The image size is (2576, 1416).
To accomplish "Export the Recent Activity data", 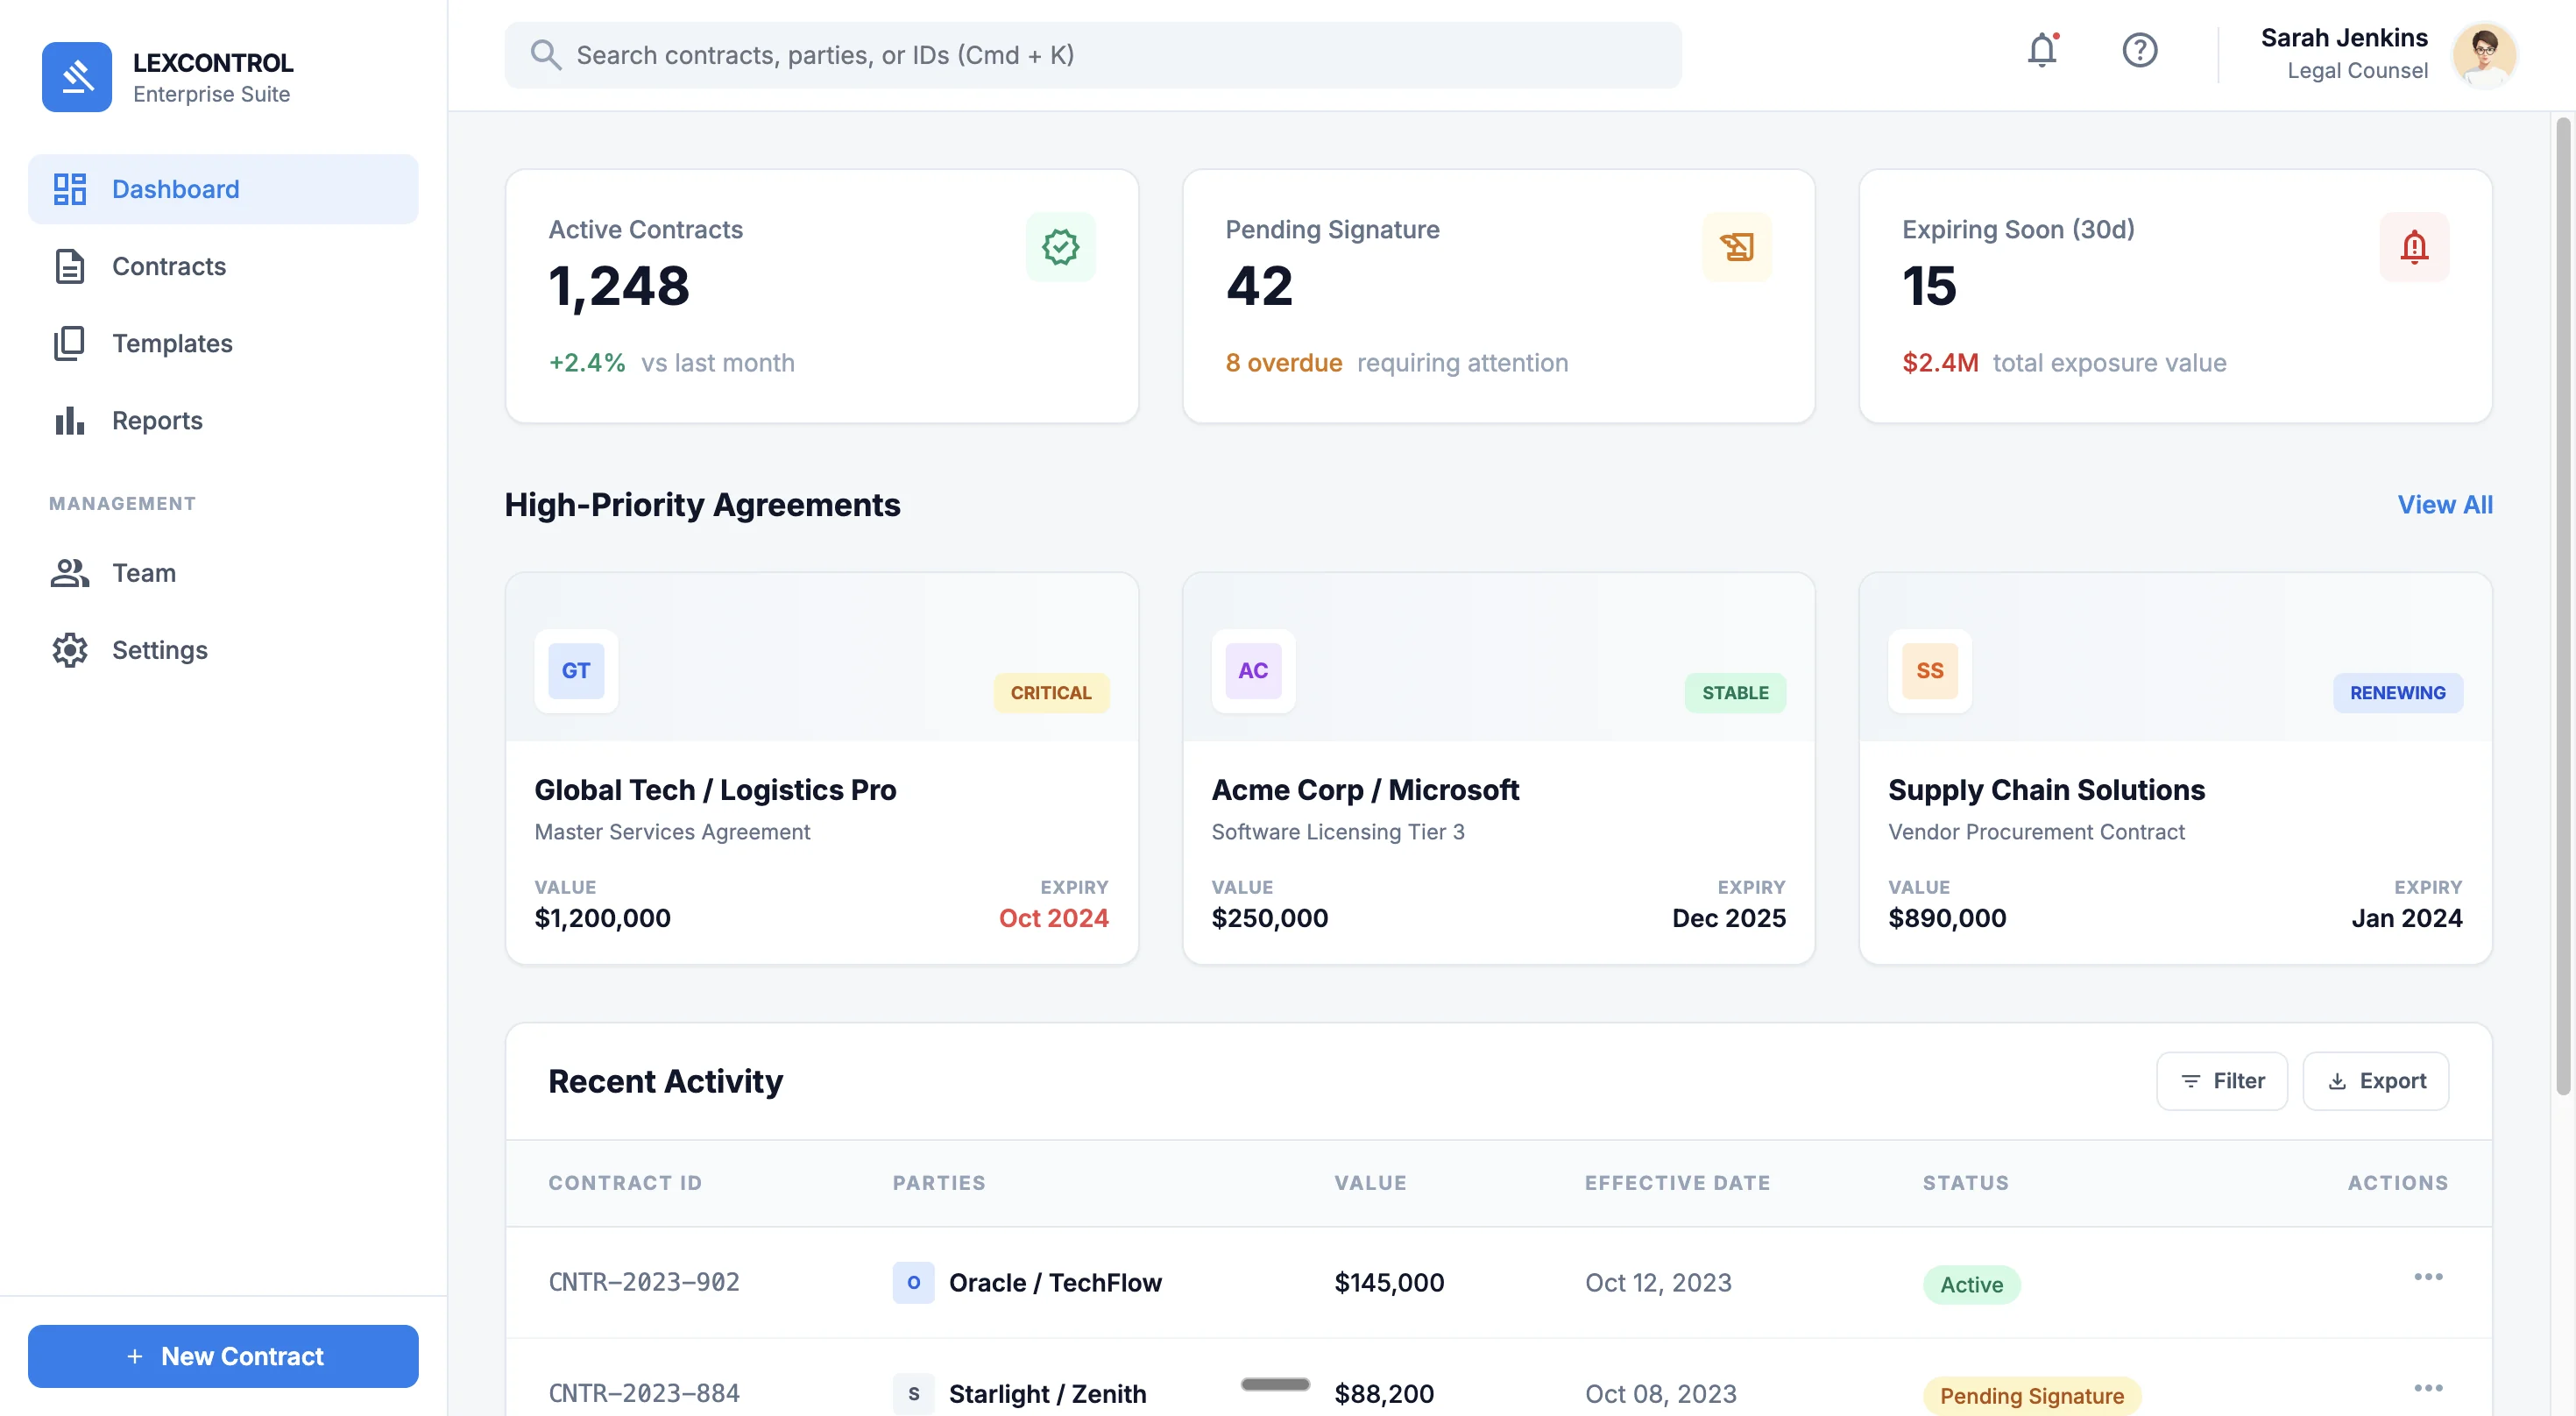I will (2376, 1080).
